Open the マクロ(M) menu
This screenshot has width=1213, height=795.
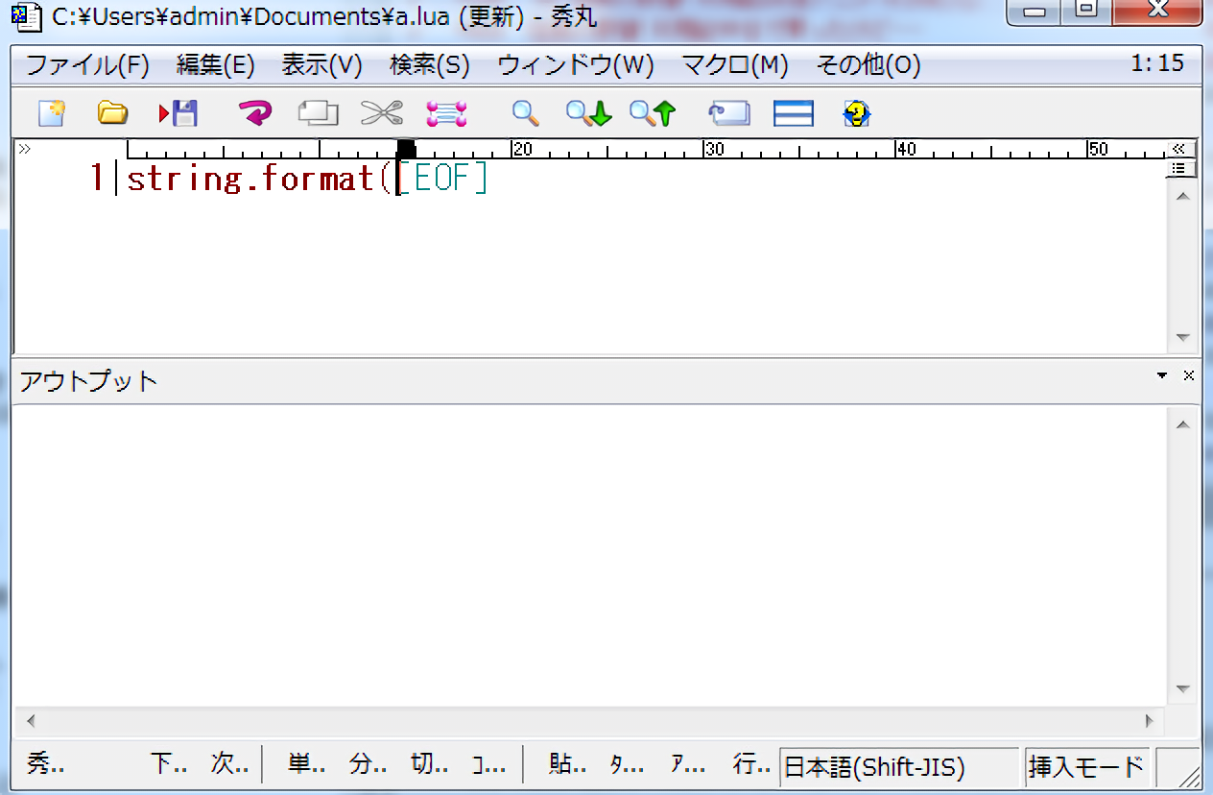[x=734, y=65]
